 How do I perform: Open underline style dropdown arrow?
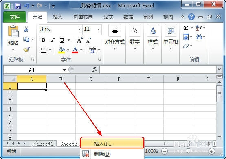[68, 40]
